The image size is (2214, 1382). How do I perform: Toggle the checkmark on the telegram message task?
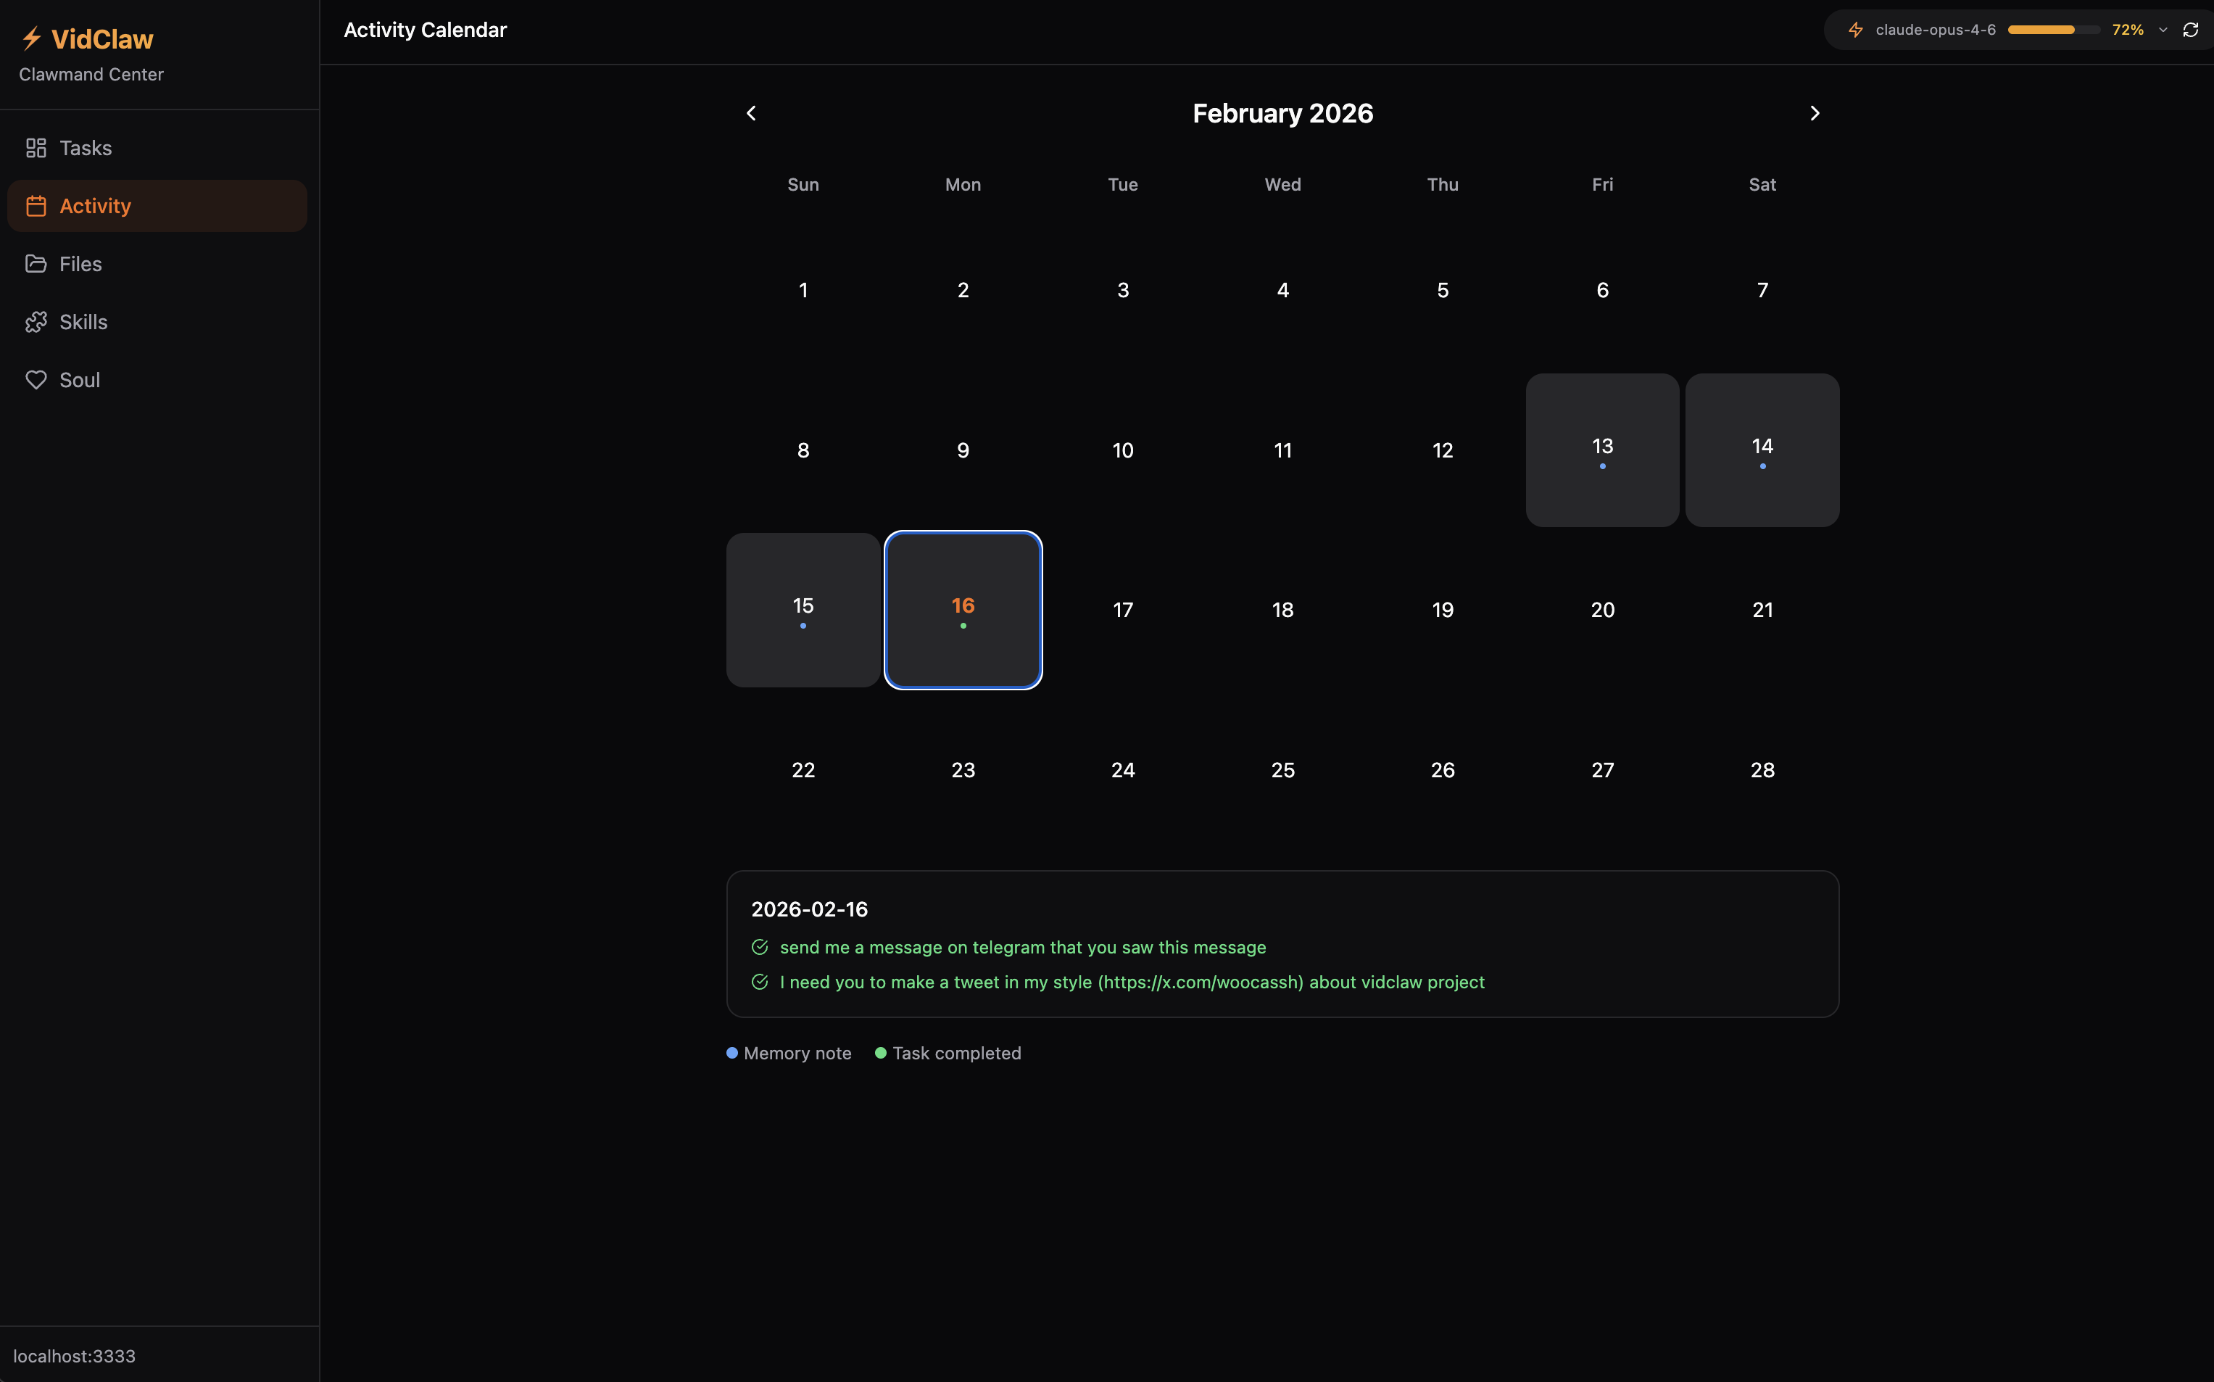tap(760, 947)
